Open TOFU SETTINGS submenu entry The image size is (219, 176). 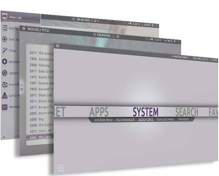tap(165, 119)
